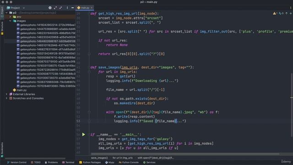Select galaxyphoto-1528722828814 file in tree

[48, 70]
